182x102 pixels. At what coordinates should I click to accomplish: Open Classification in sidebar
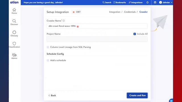(x=14, y=45)
